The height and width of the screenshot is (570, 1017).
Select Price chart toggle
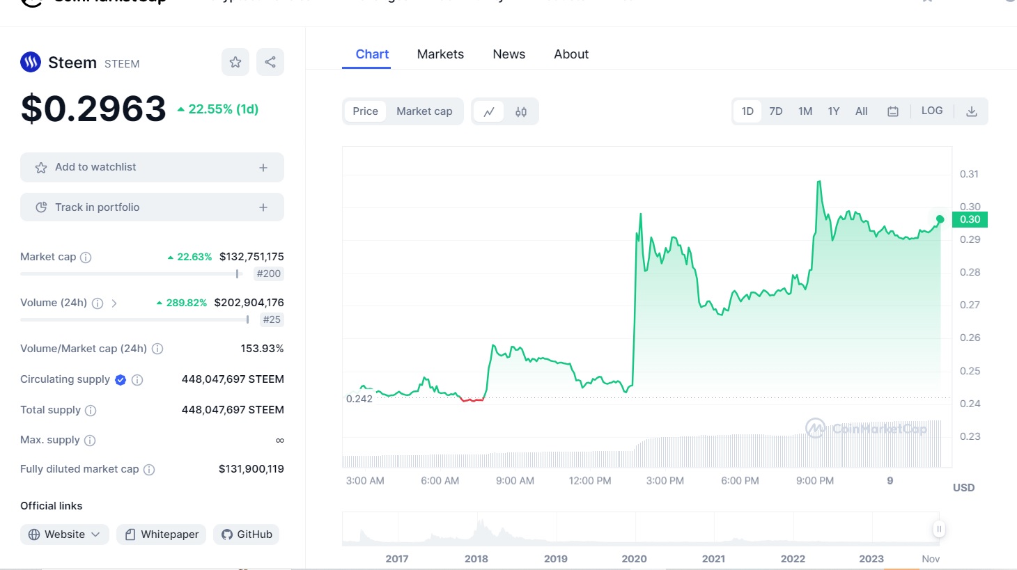[x=365, y=111]
